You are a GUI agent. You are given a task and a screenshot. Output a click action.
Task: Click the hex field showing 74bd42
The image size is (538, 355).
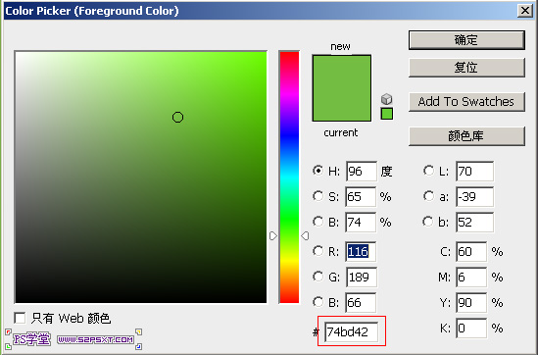pos(352,331)
